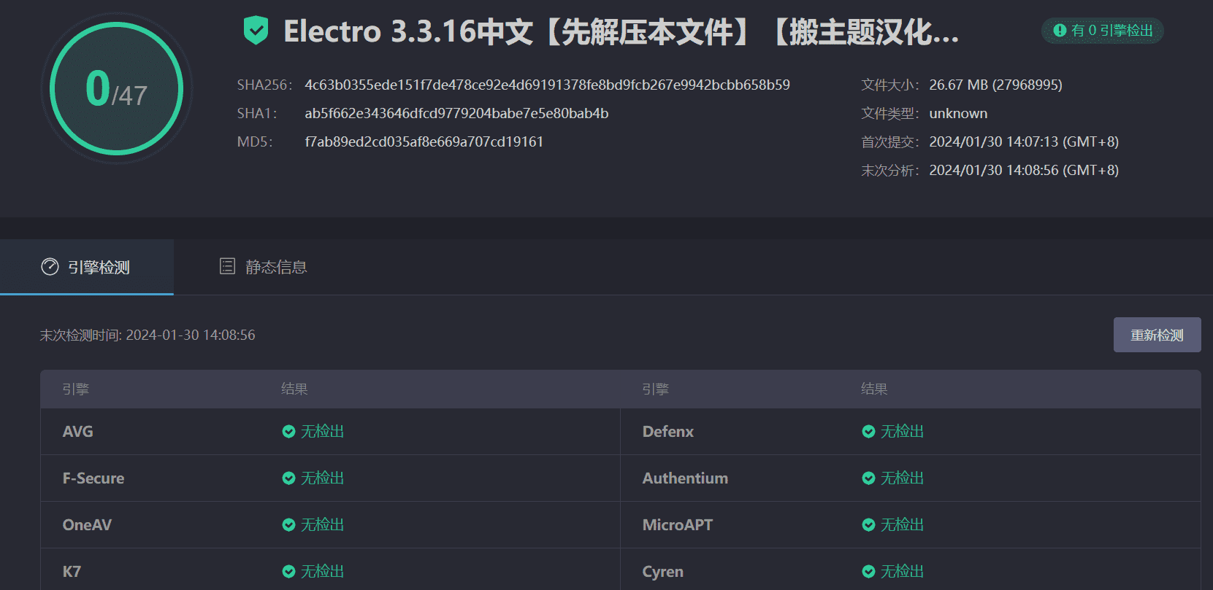Open the 静态信息 tab
The image size is (1213, 590).
tap(263, 267)
